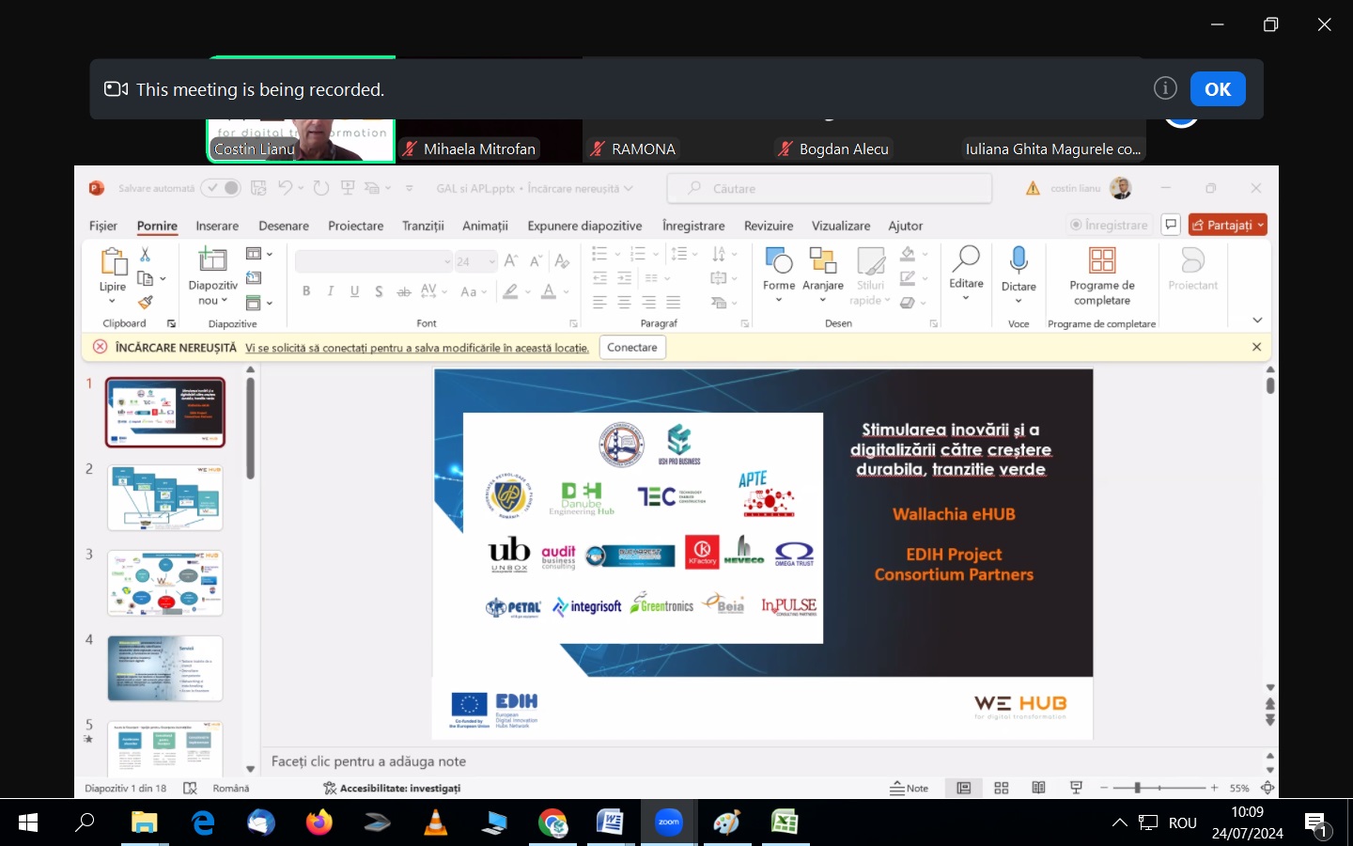
Task: Start presentation from beginning icon
Action: tap(348, 188)
